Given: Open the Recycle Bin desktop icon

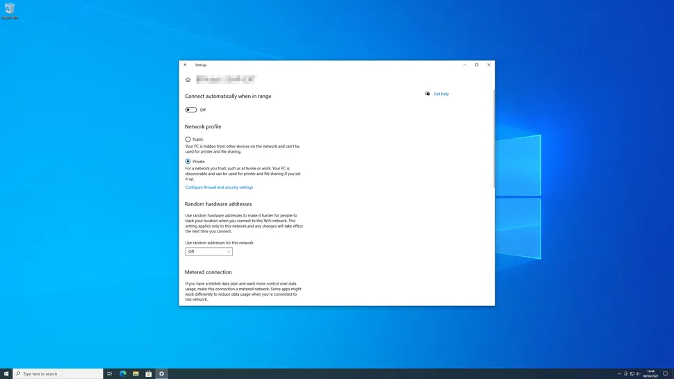Looking at the screenshot, I should point(10,10).
